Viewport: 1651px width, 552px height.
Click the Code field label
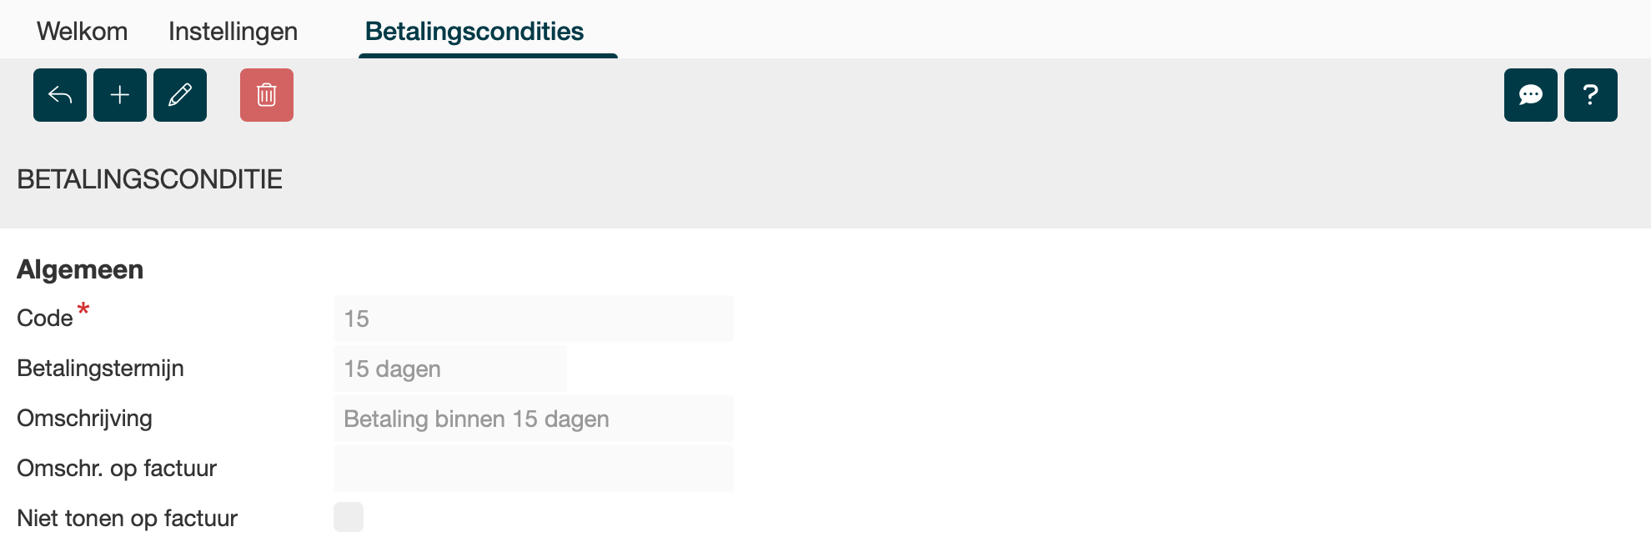pos(45,319)
